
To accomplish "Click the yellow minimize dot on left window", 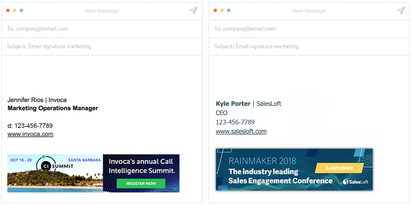I will [x=15, y=10].
